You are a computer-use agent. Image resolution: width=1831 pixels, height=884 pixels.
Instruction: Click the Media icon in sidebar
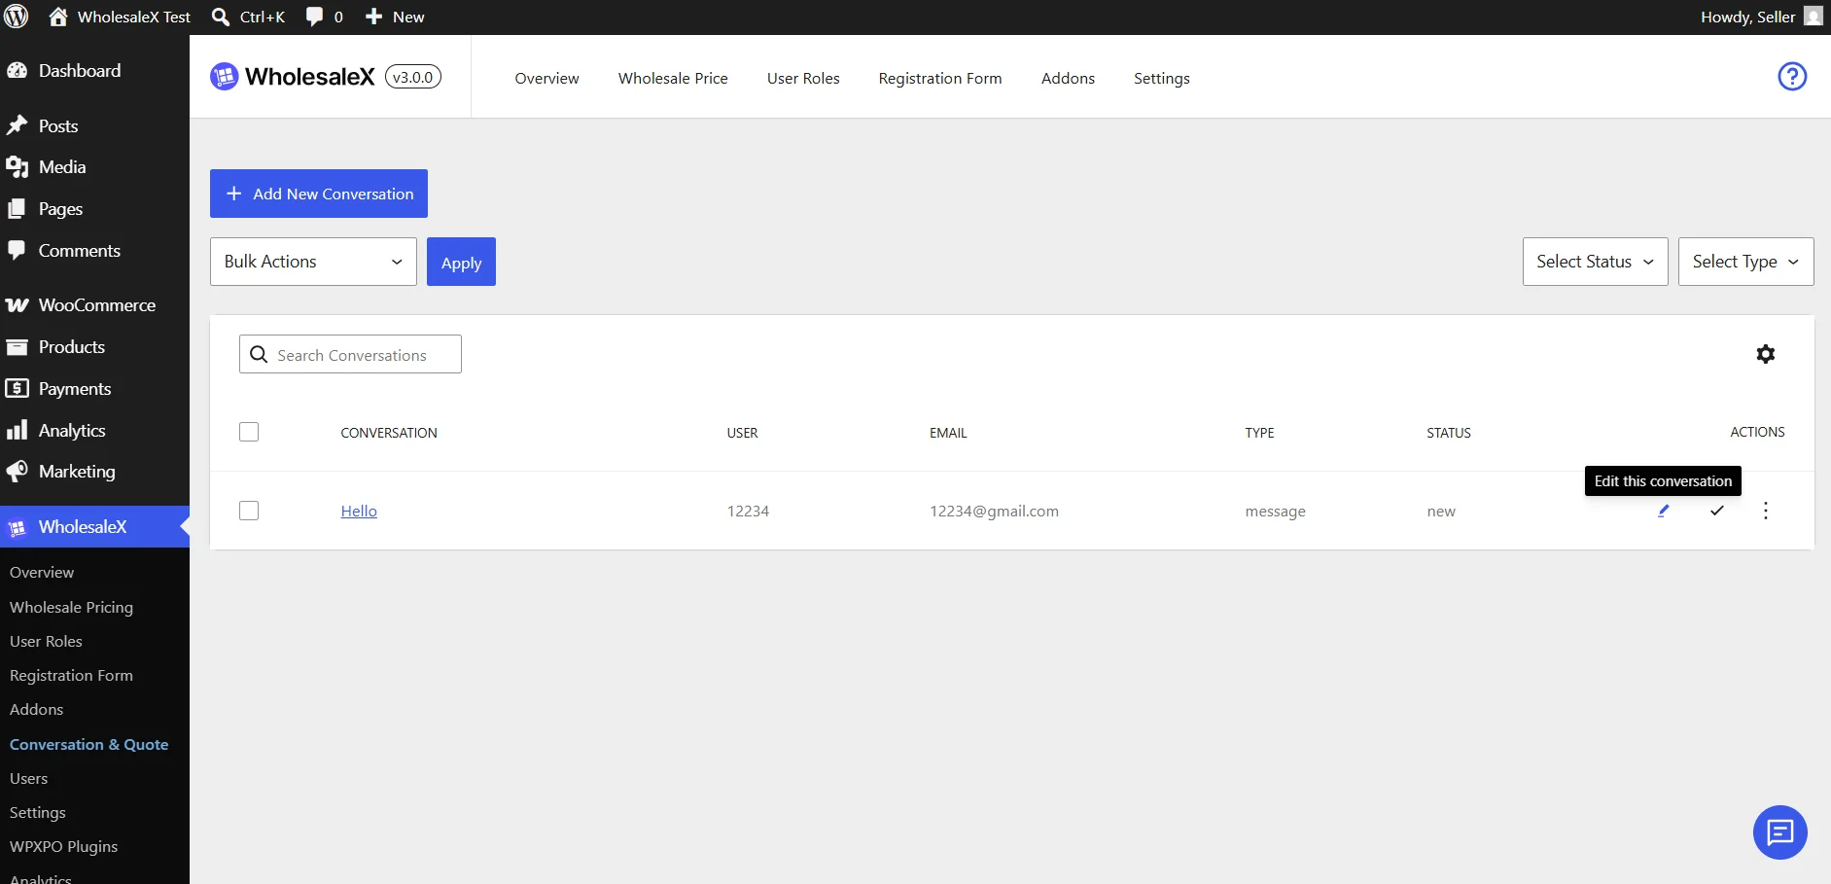tap(17, 167)
